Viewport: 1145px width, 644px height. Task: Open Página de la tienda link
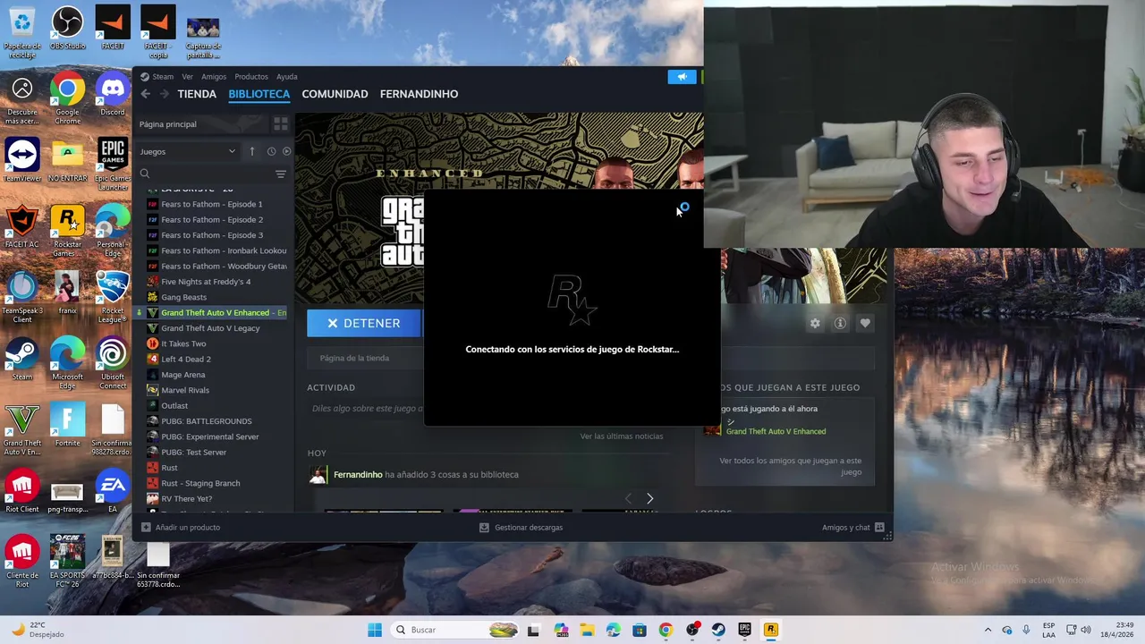[354, 358]
